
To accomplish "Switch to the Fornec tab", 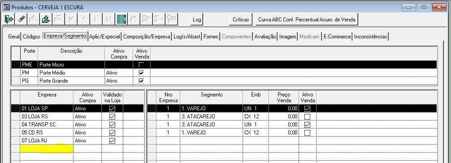I will tap(211, 37).
